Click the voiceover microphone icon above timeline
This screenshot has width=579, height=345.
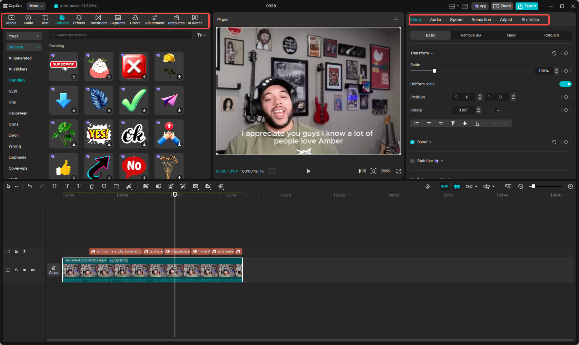[x=428, y=186]
